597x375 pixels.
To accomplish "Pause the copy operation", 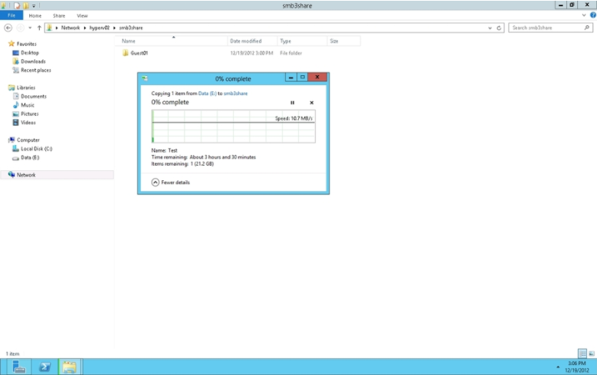I will (293, 103).
